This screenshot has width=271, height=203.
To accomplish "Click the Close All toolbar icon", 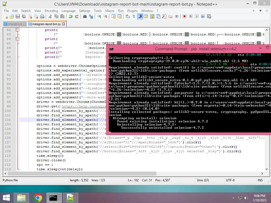I will (36, 16).
